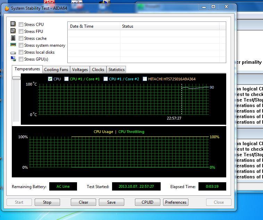Tick the Stress system memory checkbox

tap(21, 45)
